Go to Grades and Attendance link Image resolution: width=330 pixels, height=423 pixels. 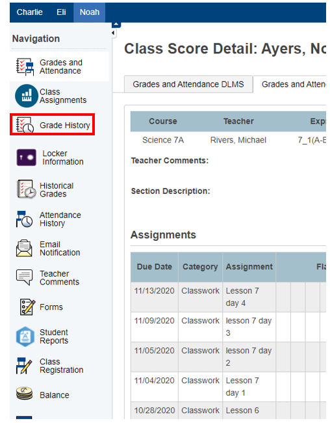click(61, 66)
